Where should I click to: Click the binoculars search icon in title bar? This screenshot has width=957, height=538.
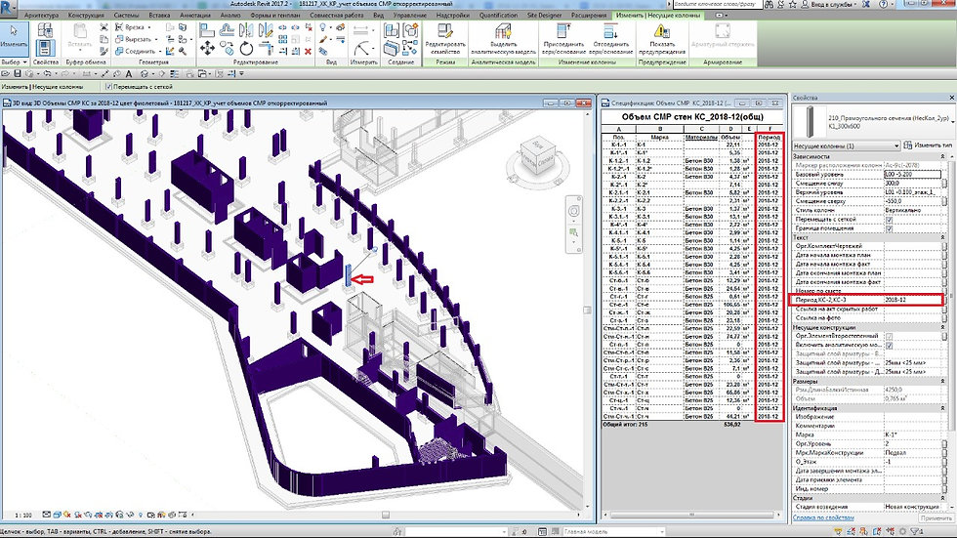(770, 4)
